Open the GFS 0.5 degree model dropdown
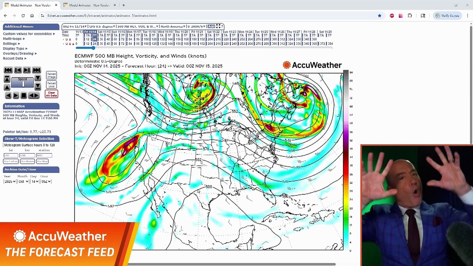 102,26
